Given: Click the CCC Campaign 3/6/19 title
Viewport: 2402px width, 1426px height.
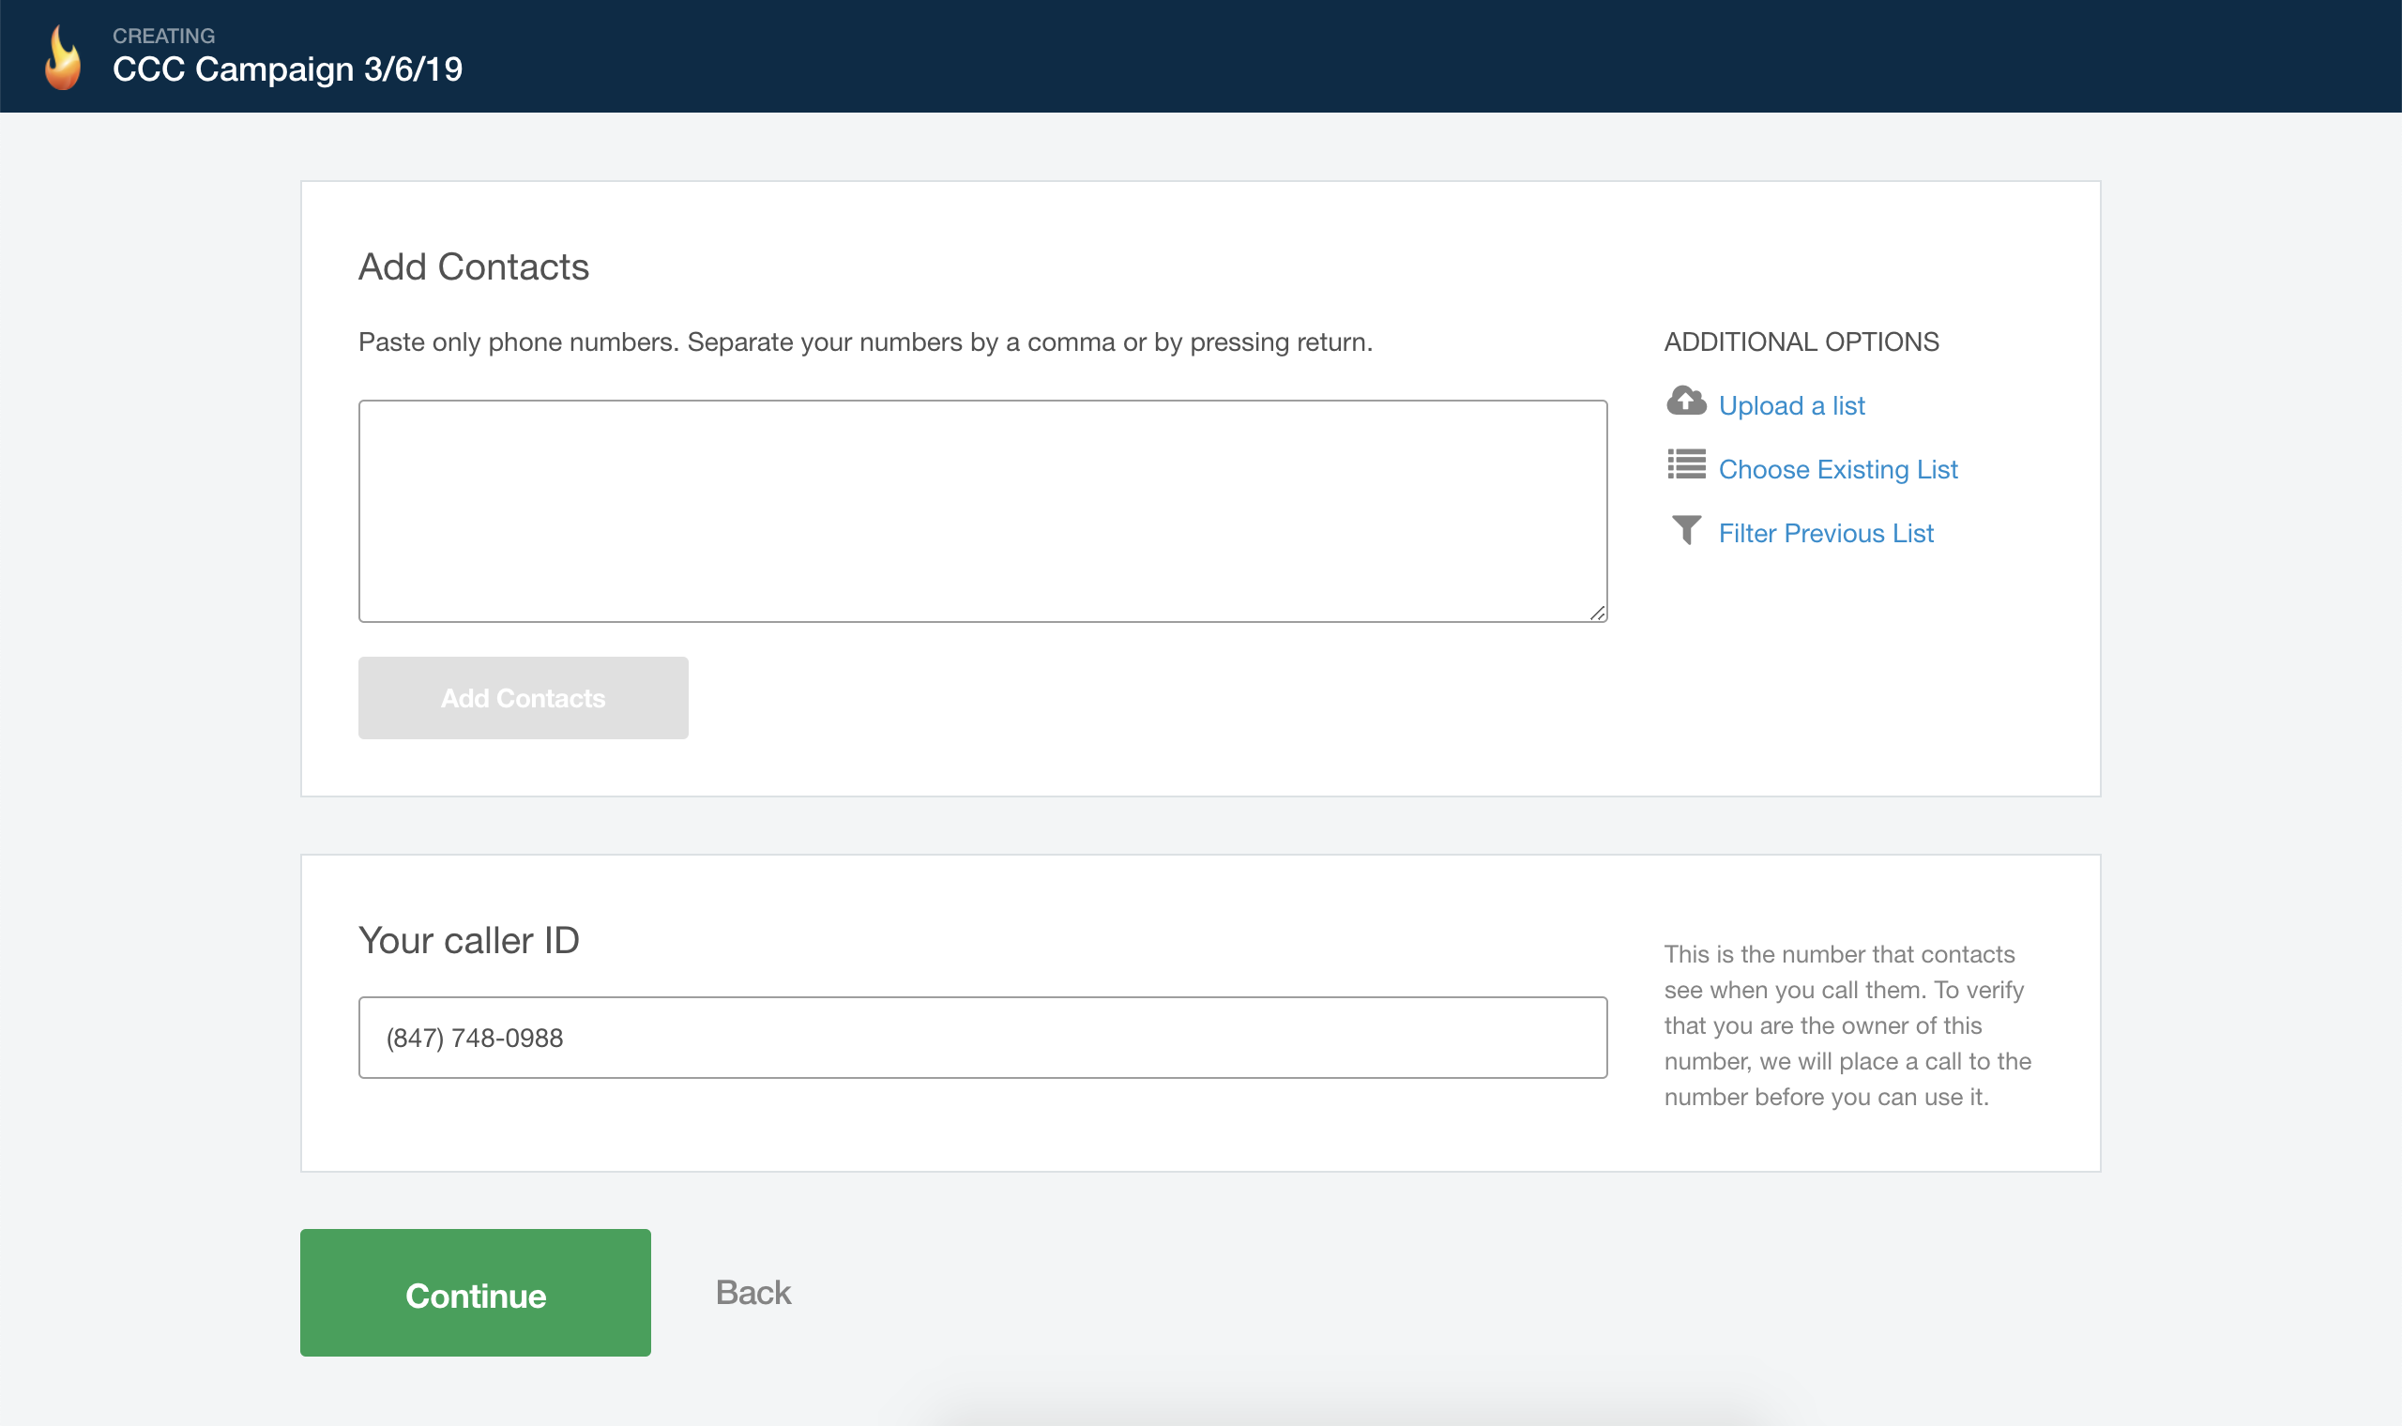Looking at the screenshot, I should pyautogui.click(x=287, y=69).
